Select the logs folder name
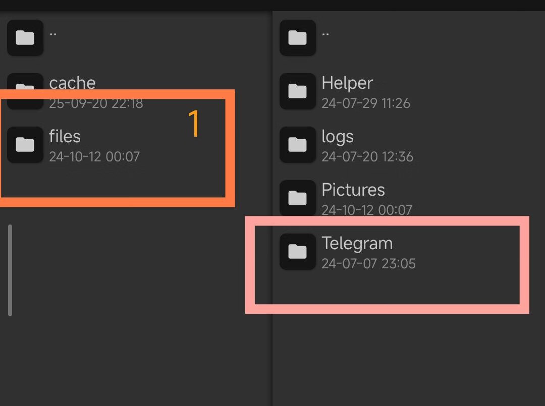Image resolution: width=545 pixels, height=406 pixels. coord(338,137)
